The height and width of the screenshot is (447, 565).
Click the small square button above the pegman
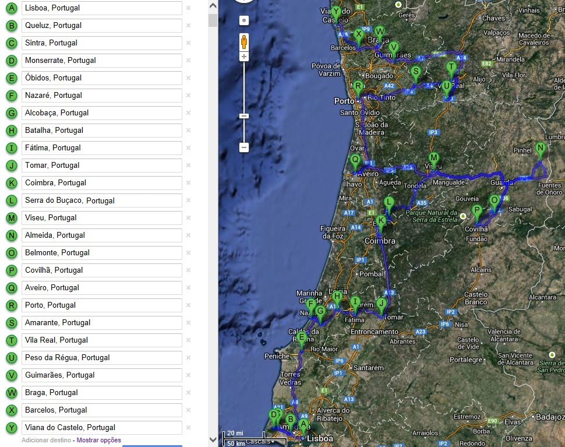click(x=244, y=20)
